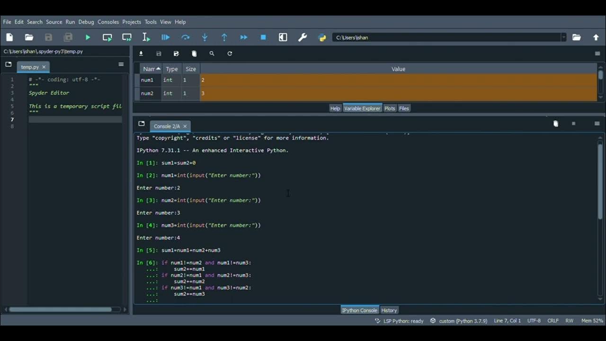Select num1 value cell showing 2

click(x=399, y=80)
